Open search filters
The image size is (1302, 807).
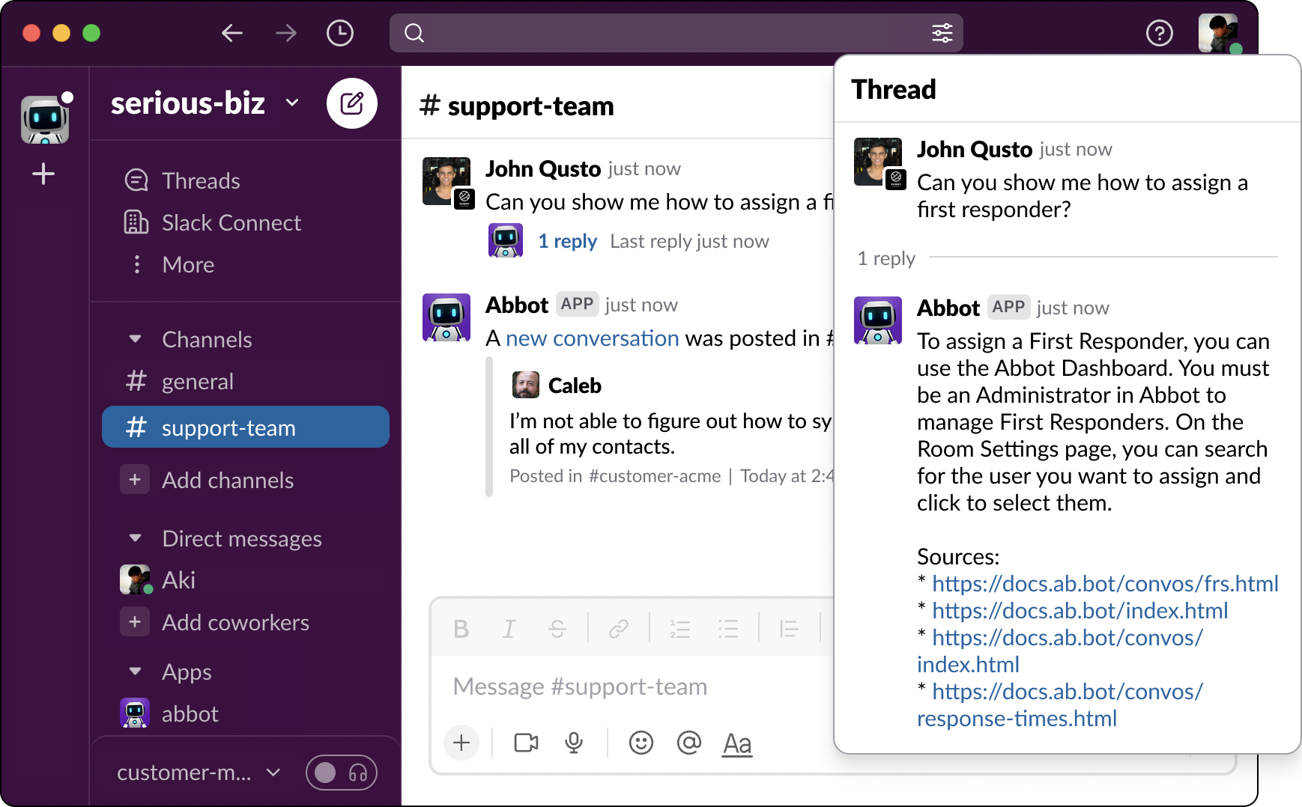tap(941, 32)
